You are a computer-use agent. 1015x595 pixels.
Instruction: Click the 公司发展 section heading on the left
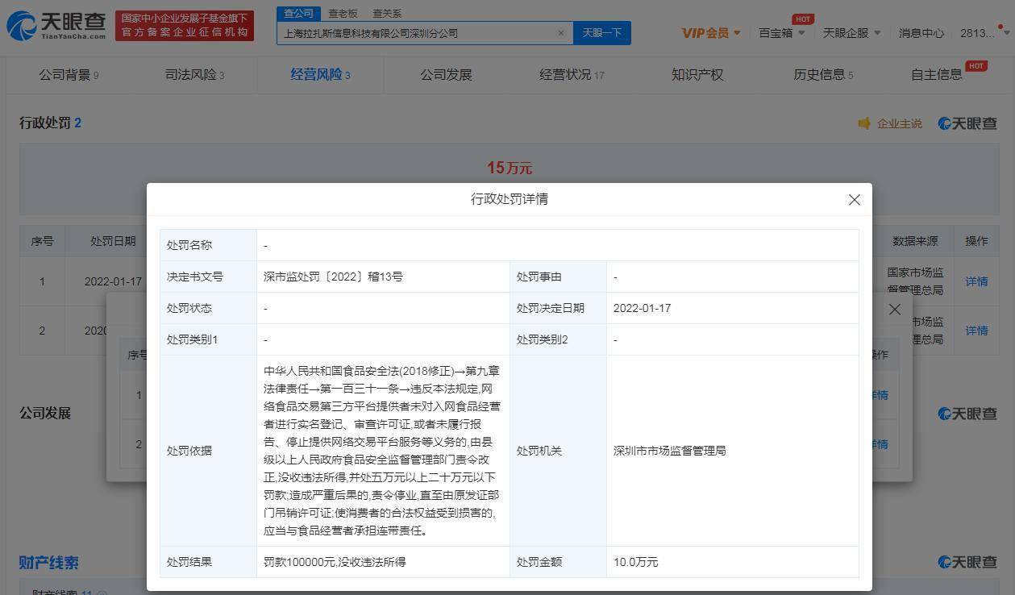pos(45,413)
